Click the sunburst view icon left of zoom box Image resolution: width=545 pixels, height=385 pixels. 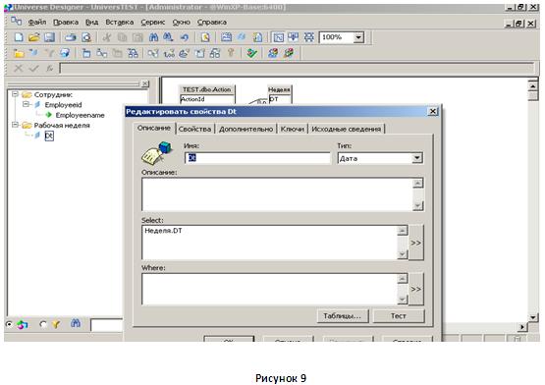tap(308, 37)
